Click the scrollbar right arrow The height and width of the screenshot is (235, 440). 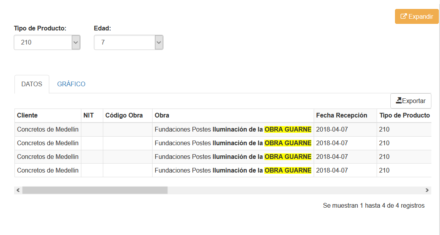[427, 190]
